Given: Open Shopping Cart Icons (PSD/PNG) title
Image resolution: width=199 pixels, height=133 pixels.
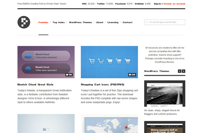Looking at the screenshot, I should (x=102, y=84).
